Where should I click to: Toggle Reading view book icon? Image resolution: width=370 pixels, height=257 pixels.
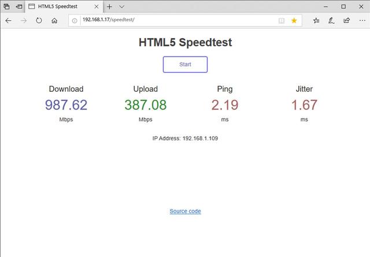point(282,20)
